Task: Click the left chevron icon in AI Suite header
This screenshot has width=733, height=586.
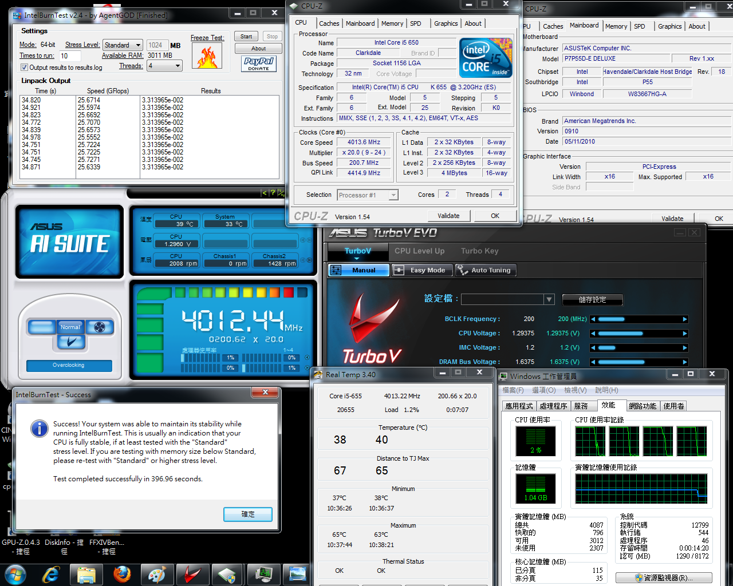Action: pos(265,193)
